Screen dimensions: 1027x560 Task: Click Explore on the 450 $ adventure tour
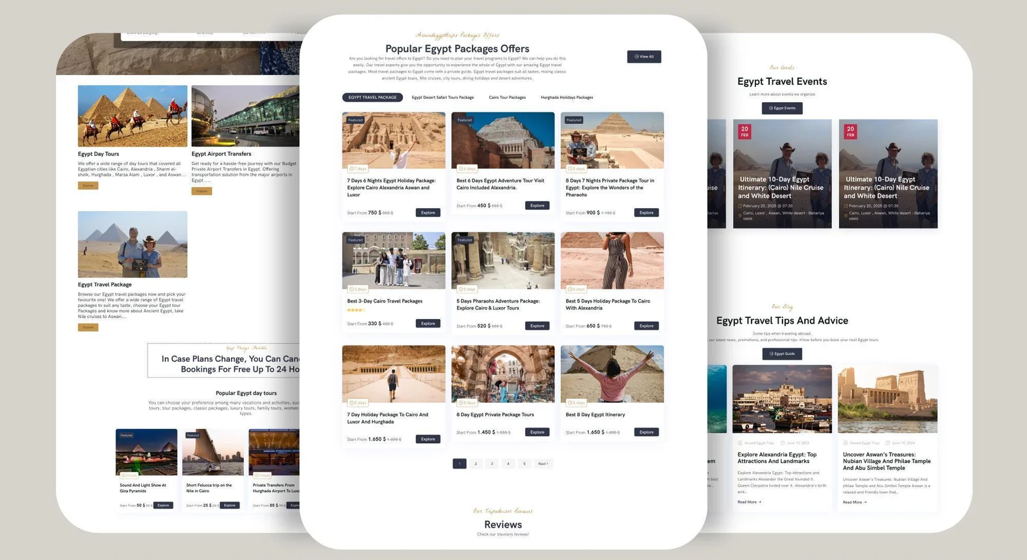pos(537,206)
